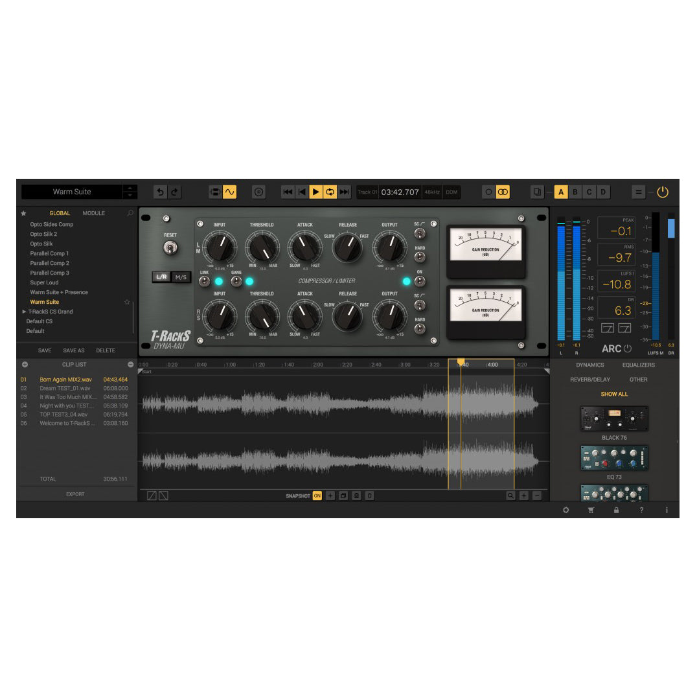The height and width of the screenshot is (697, 697).
Task: Click the bottom channel OUTPUT knob
Action: (x=389, y=316)
